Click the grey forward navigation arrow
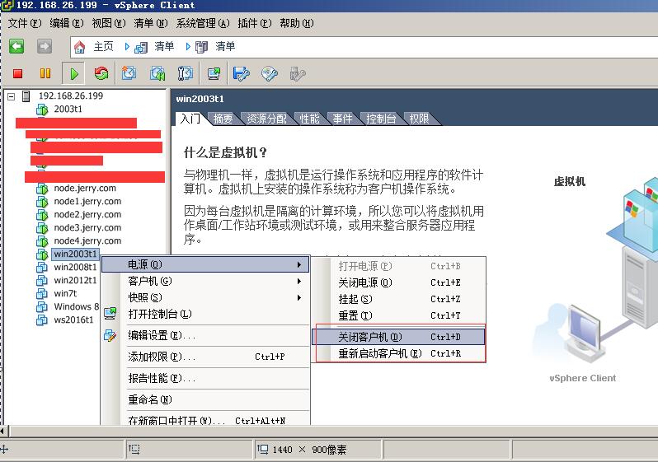This screenshot has width=658, height=462. tap(45, 46)
